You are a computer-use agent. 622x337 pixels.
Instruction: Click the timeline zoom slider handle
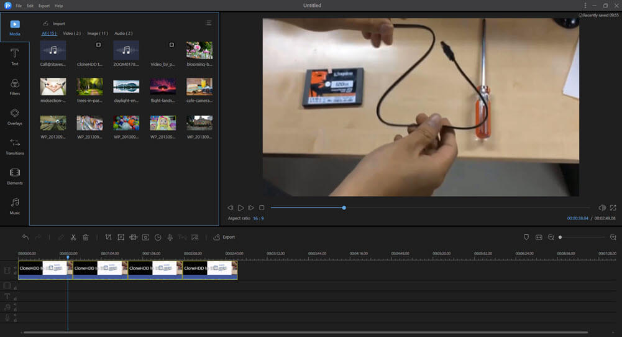click(x=560, y=237)
